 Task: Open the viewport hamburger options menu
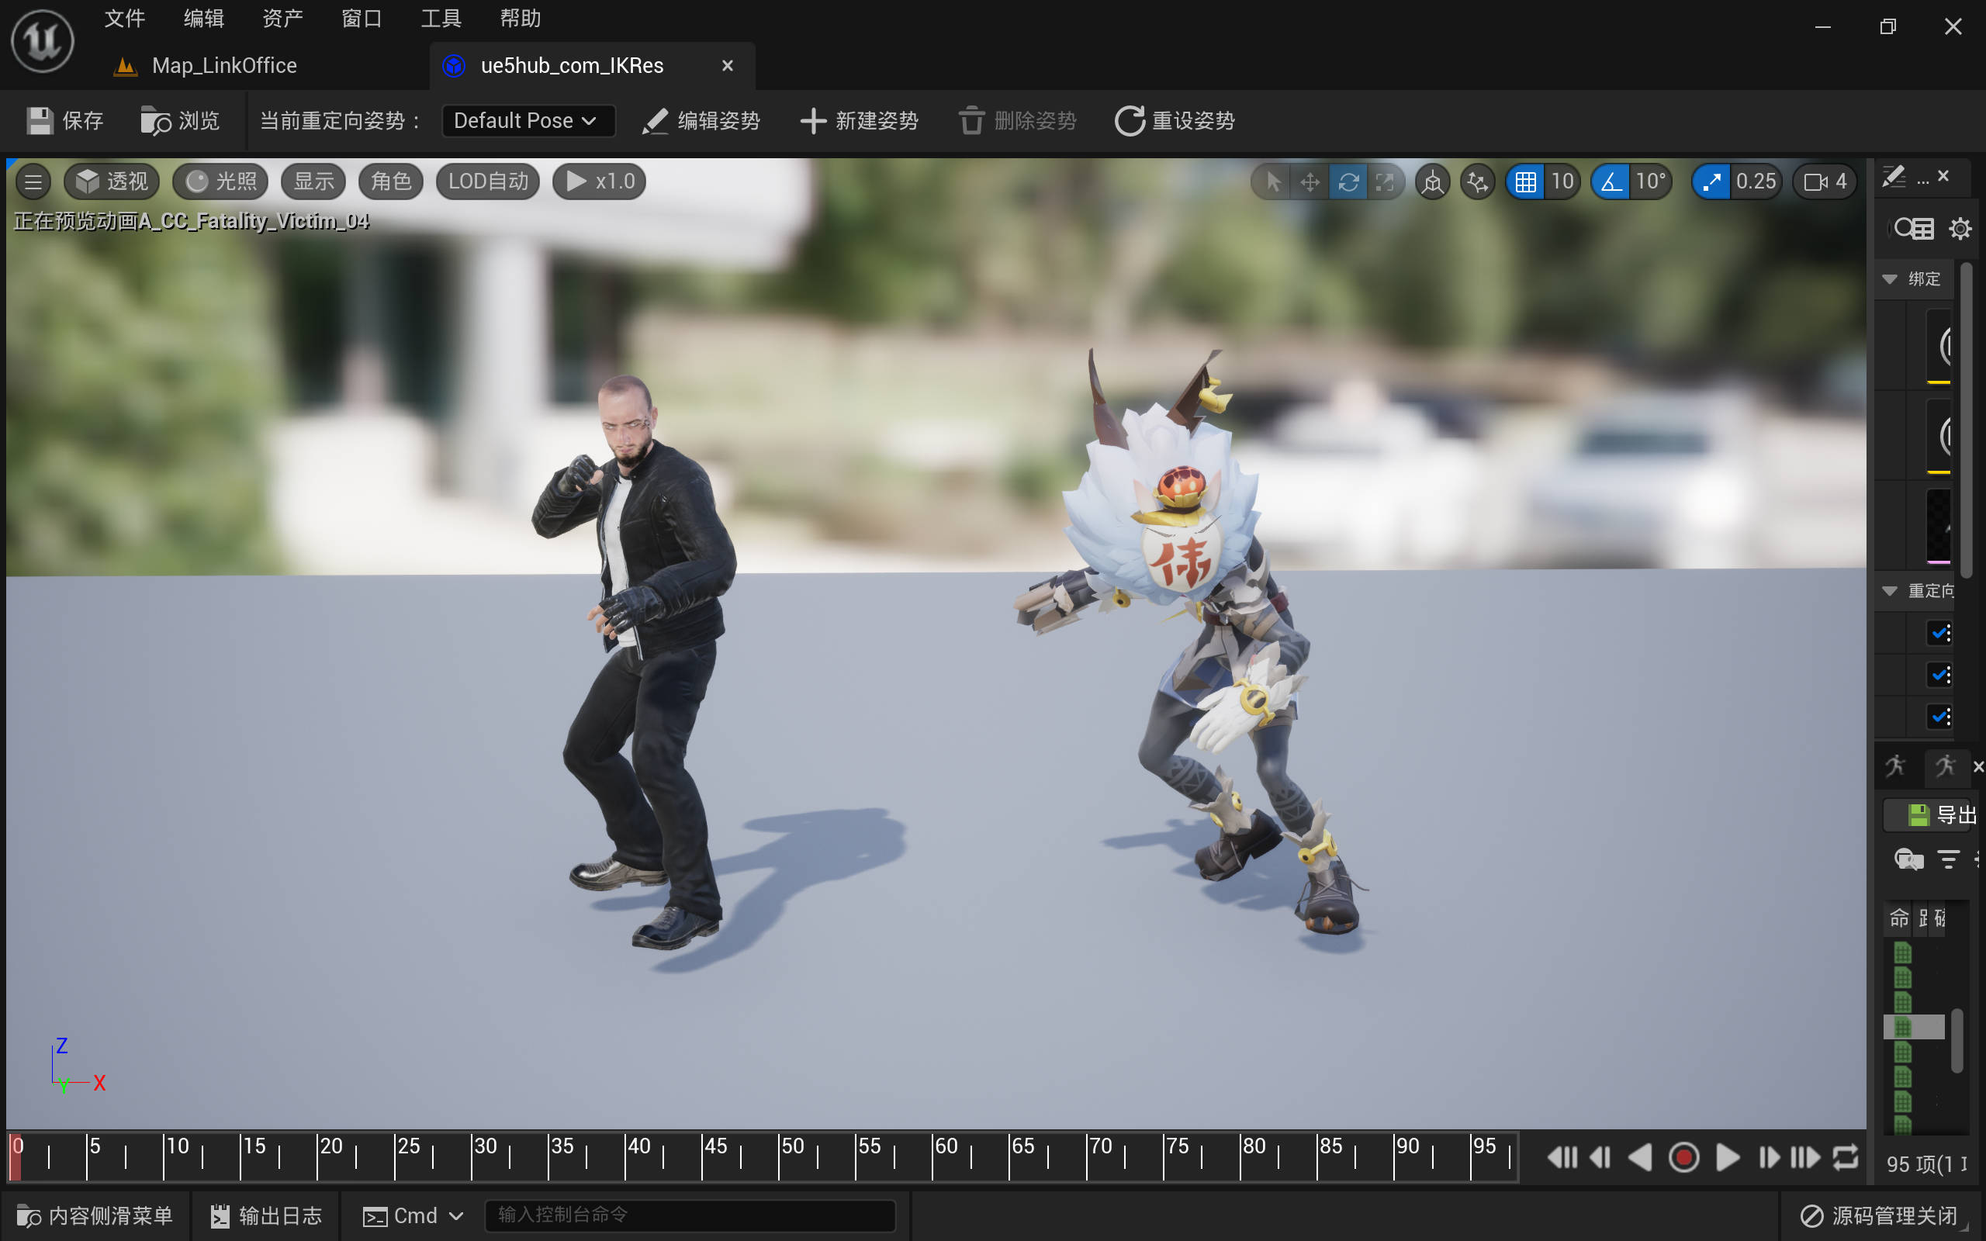pyautogui.click(x=33, y=181)
